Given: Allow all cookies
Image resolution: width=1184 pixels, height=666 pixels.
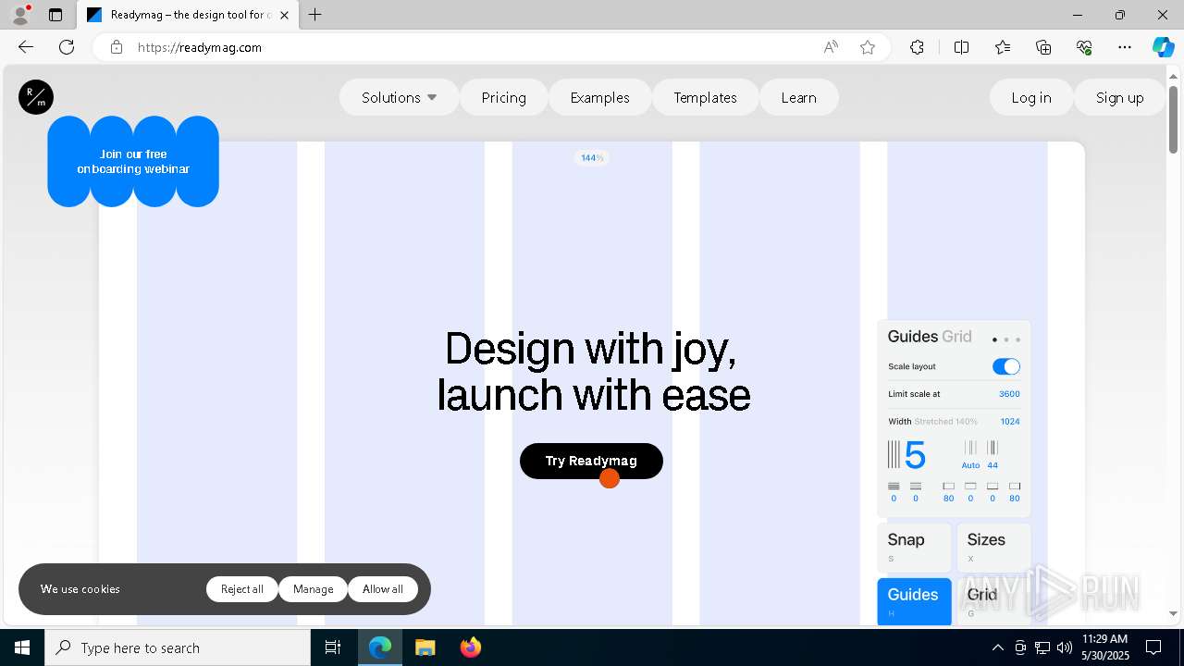Looking at the screenshot, I should pyautogui.click(x=383, y=589).
